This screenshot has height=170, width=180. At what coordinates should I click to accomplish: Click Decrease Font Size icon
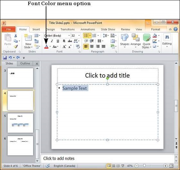[70, 47]
